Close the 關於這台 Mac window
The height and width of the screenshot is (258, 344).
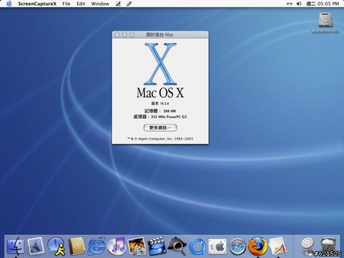(x=117, y=34)
